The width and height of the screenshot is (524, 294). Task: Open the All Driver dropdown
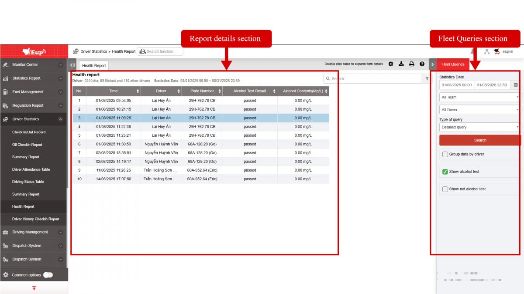tap(479, 110)
